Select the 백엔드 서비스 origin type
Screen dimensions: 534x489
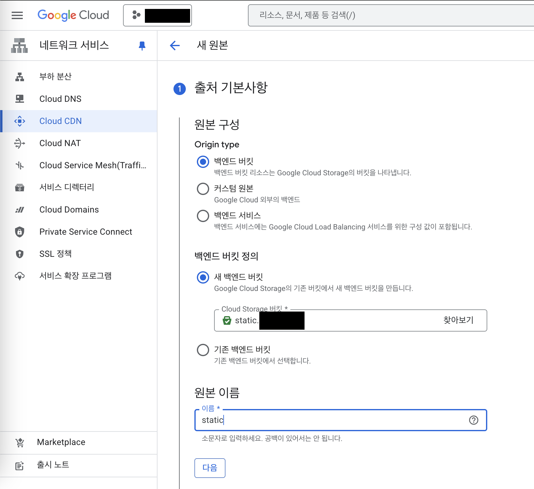(203, 216)
